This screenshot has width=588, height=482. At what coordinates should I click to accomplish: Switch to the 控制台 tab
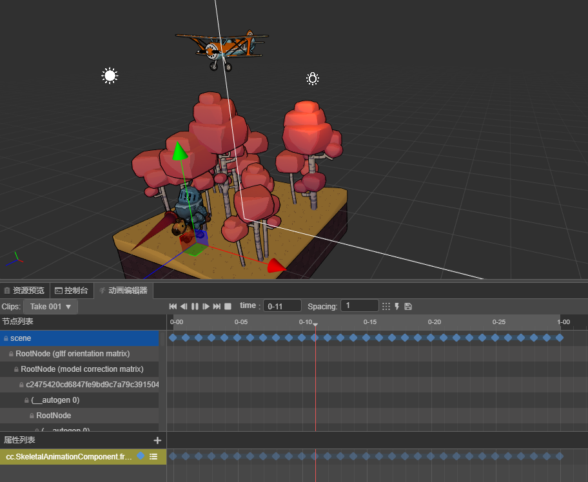point(72,291)
